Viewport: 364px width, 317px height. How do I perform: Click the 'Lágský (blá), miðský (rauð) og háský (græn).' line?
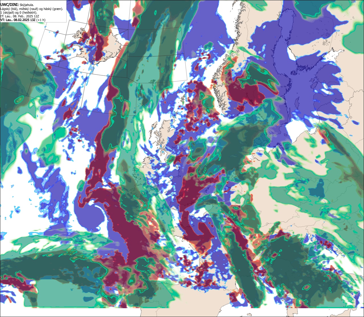tap(32, 9)
